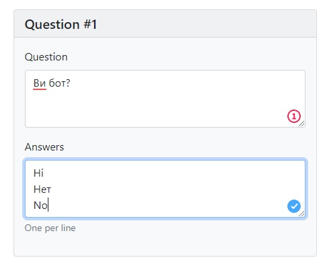Click the "Answers" field label
This screenshot has height=264, width=325.
(x=44, y=147)
